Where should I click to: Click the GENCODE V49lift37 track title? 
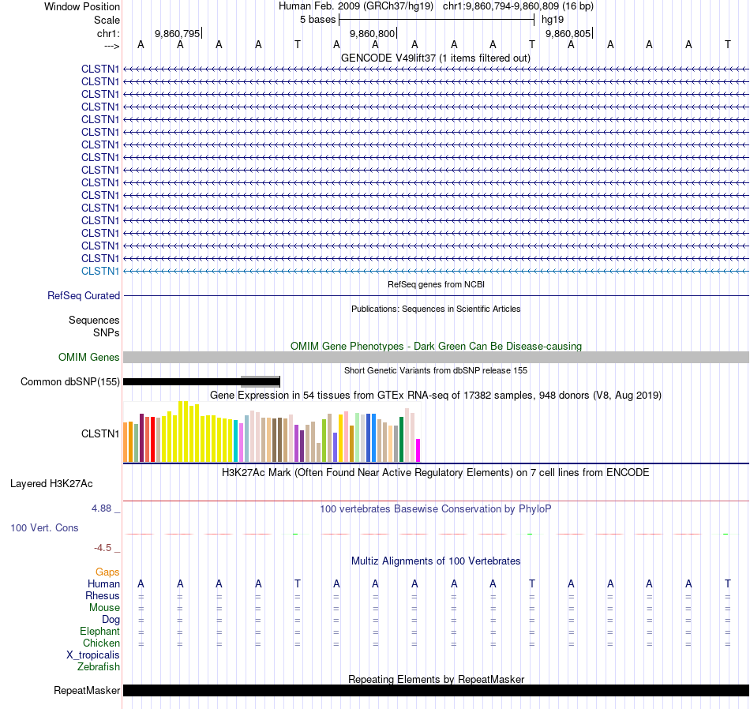(435, 58)
